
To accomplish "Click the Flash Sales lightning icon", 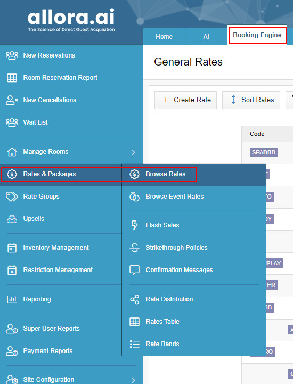I will [x=134, y=225].
